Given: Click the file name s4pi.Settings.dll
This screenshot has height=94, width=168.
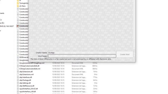Looking at the screenshot, I should tap(25, 83).
